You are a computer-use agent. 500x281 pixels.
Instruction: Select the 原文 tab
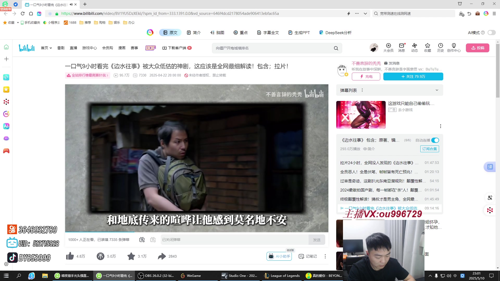[x=170, y=33]
